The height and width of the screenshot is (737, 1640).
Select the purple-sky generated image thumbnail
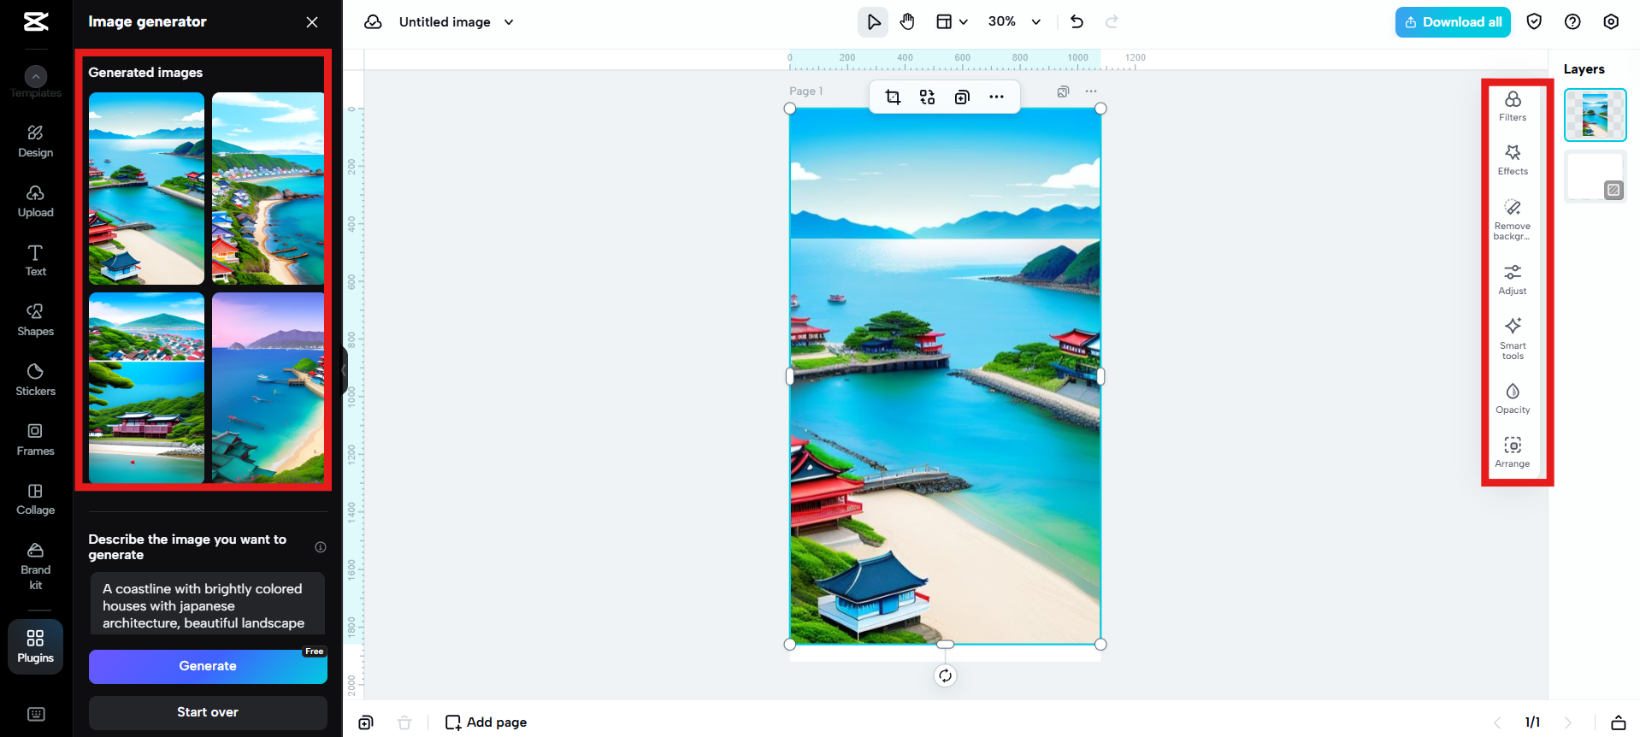(268, 387)
